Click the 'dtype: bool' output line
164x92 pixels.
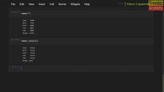pos(28,61)
